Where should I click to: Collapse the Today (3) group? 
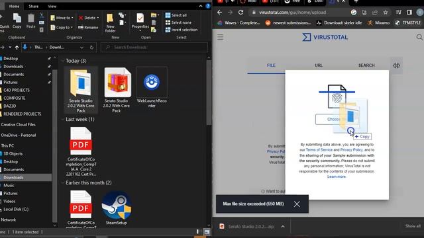[63, 61]
